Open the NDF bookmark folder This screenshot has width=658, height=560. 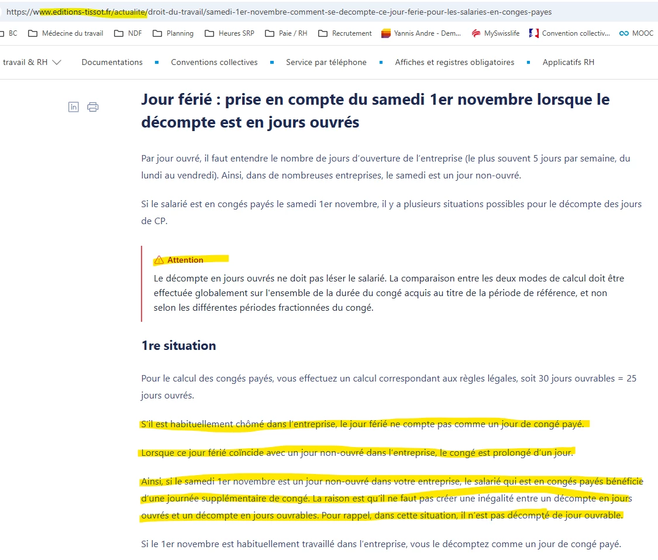(x=128, y=33)
